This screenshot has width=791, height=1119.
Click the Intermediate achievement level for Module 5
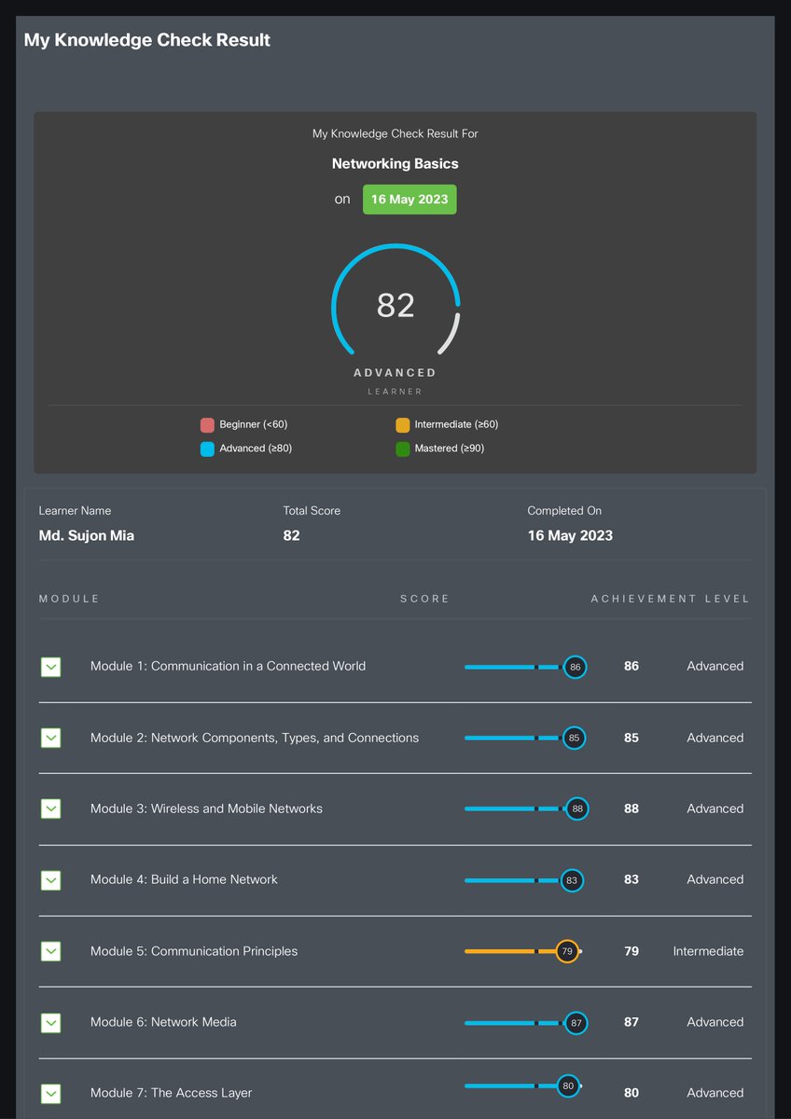pyautogui.click(x=709, y=951)
